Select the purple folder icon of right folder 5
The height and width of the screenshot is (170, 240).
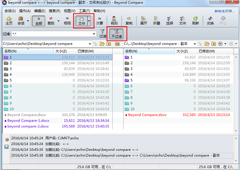coord(127,80)
